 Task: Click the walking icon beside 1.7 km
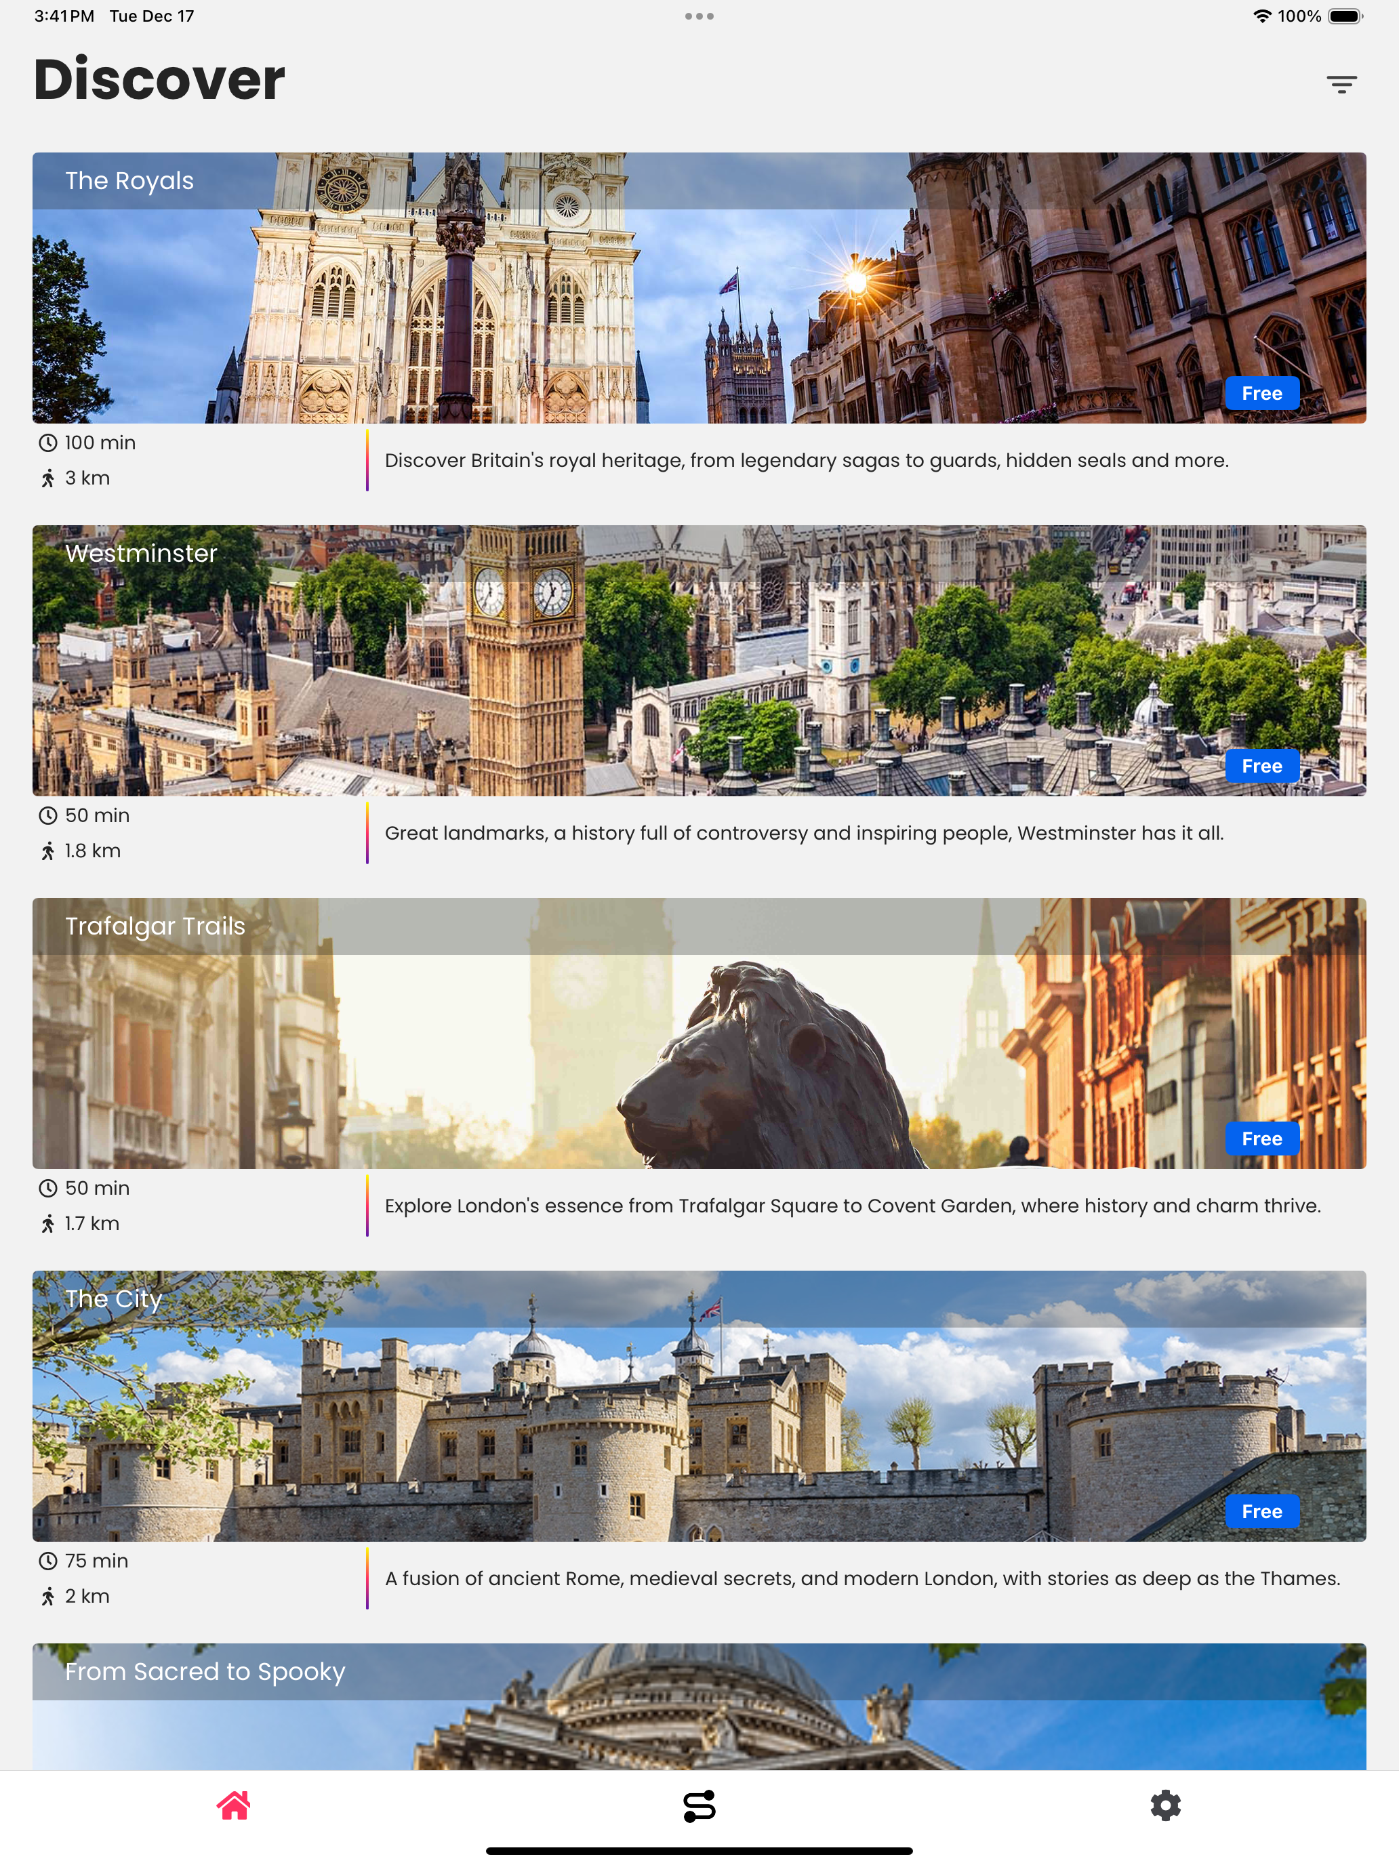pyautogui.click(x=48, y=1223)
